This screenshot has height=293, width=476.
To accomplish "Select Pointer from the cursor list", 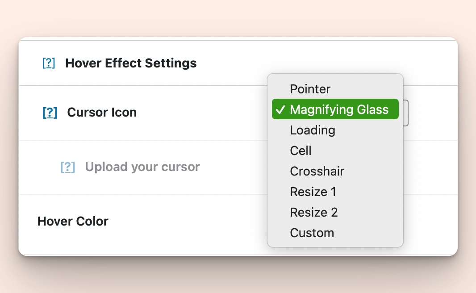I will 310,89.
